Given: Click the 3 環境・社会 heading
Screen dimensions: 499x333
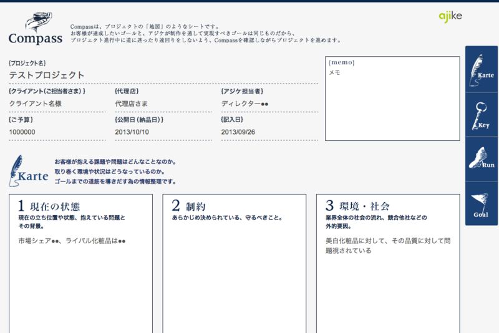Looking at the screenshot, I should pyautogui.click(x=358, y=206).
